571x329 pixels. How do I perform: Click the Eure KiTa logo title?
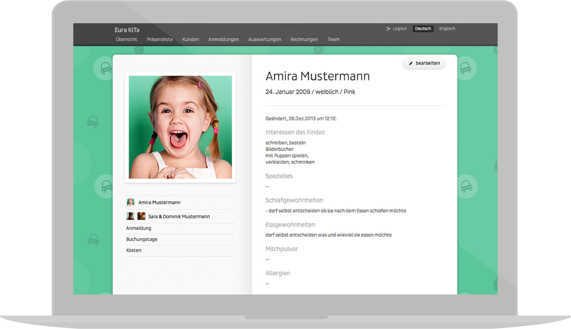point(127,30)
